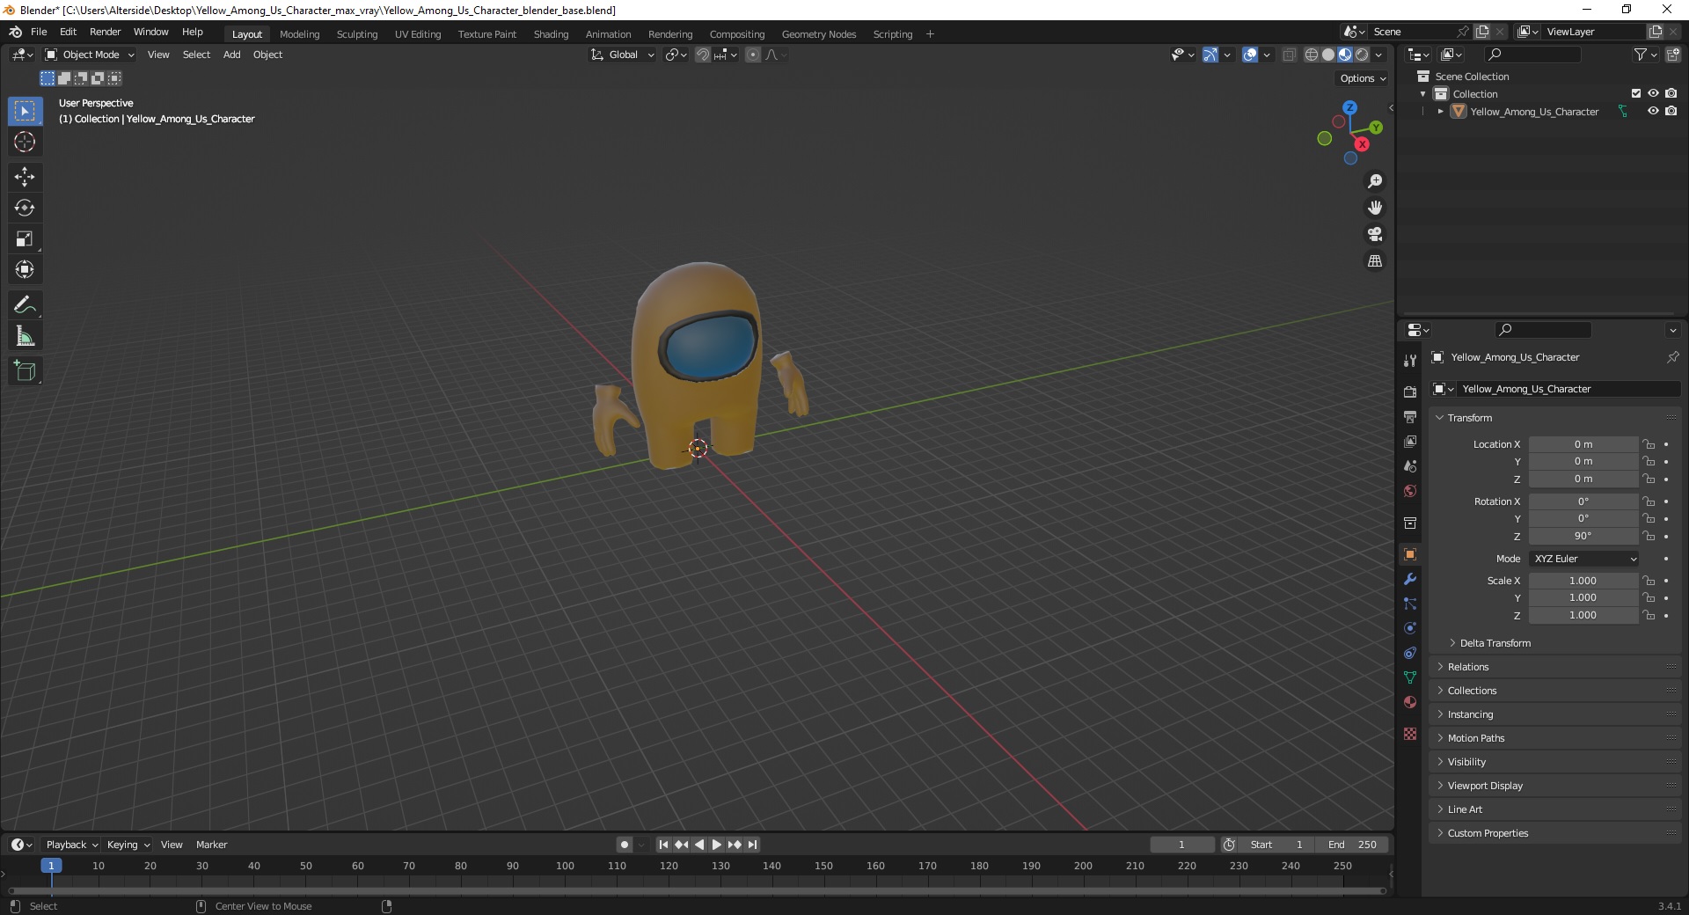Screen dimensions: 1689x915
Task: Toggle proportional editing in header
Action: (753, 55)
